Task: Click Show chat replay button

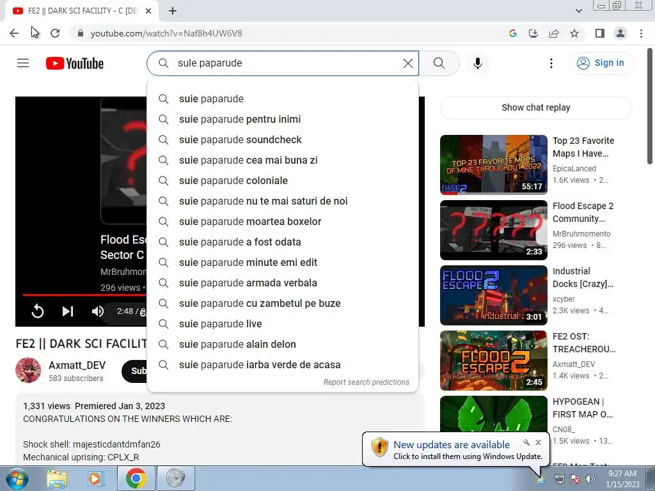Action: pos(536,107)
